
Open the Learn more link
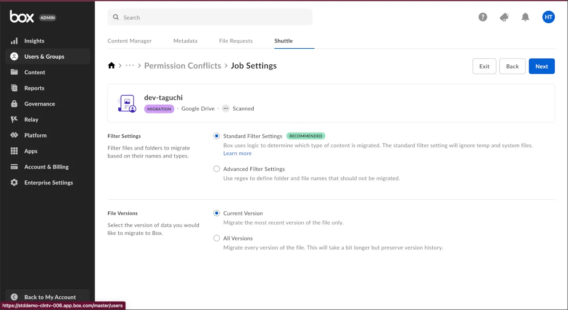pos(237,153)
